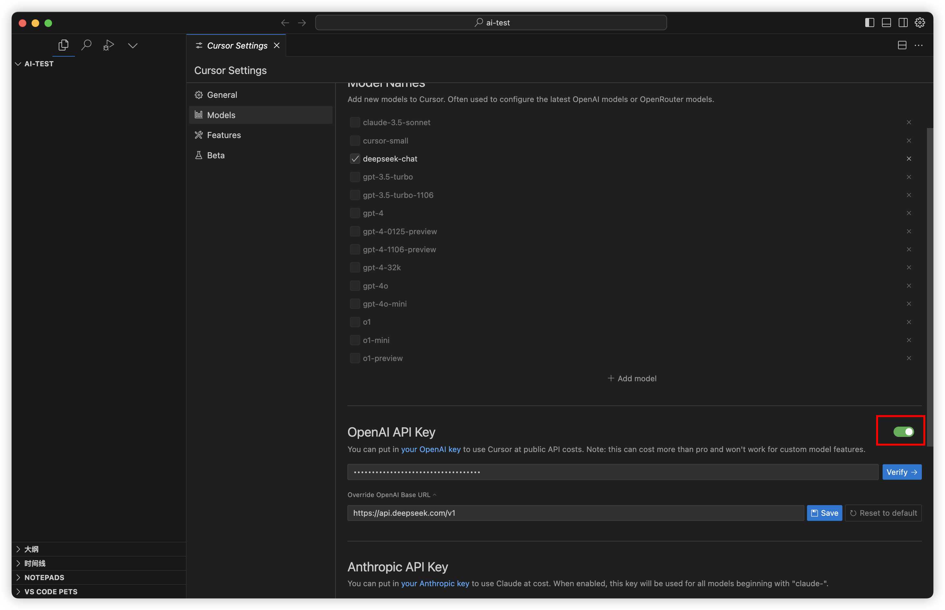
Task: Click Add model button
Action: [632, 379]
